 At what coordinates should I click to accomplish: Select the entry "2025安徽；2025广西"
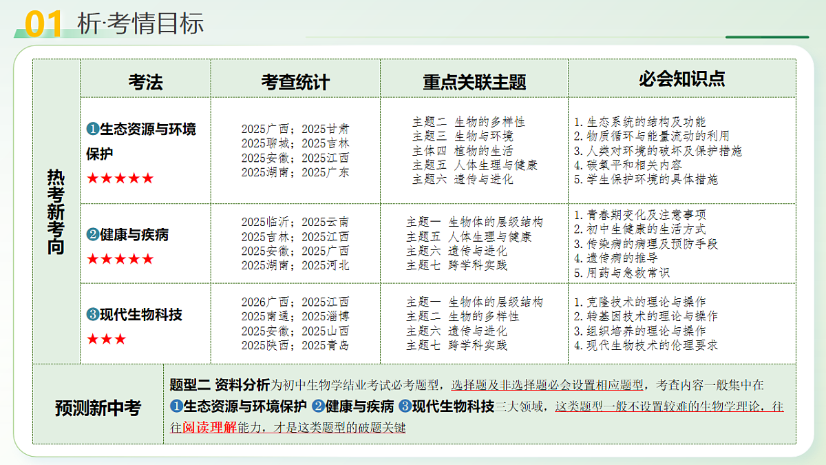coord(295,251)
